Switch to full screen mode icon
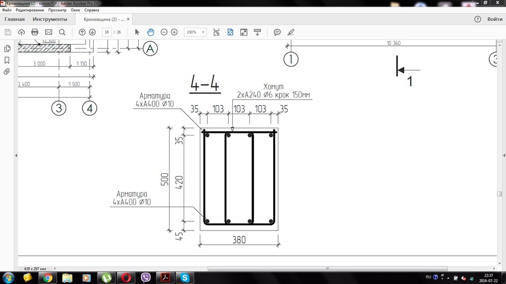 click(244, 32)
